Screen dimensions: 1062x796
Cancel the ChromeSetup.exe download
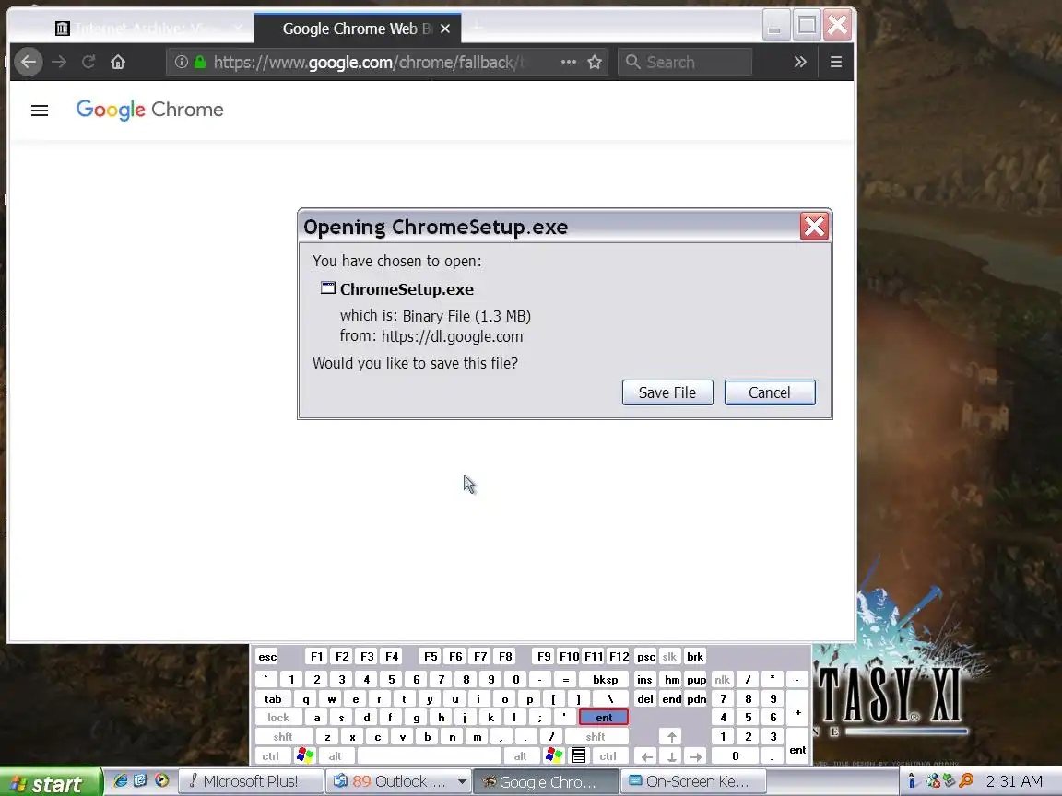coord(770,392)
